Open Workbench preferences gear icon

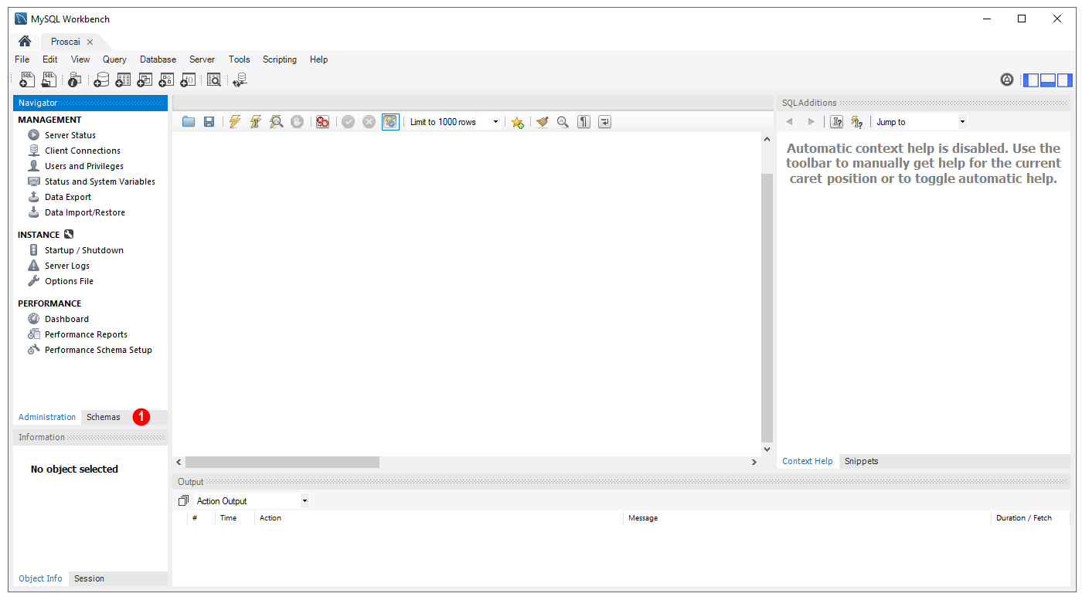coord(1007,80)
